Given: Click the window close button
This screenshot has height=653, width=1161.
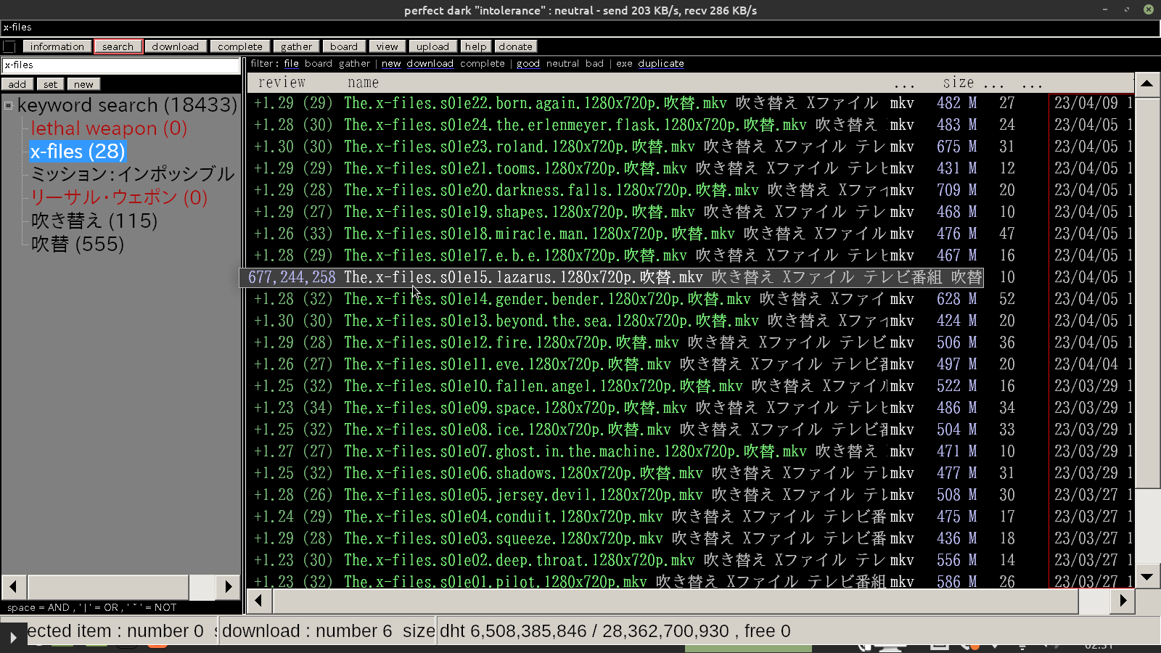Looking at the screenshot, I should (1149, 9).
